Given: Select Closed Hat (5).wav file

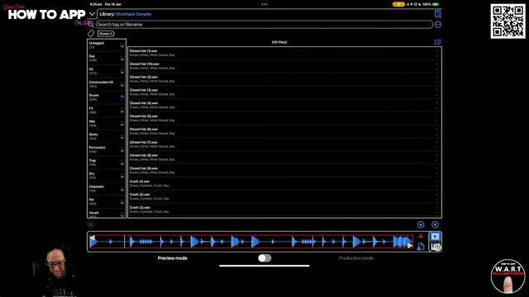Looking at the screenshot, I should tap(284, 118).
